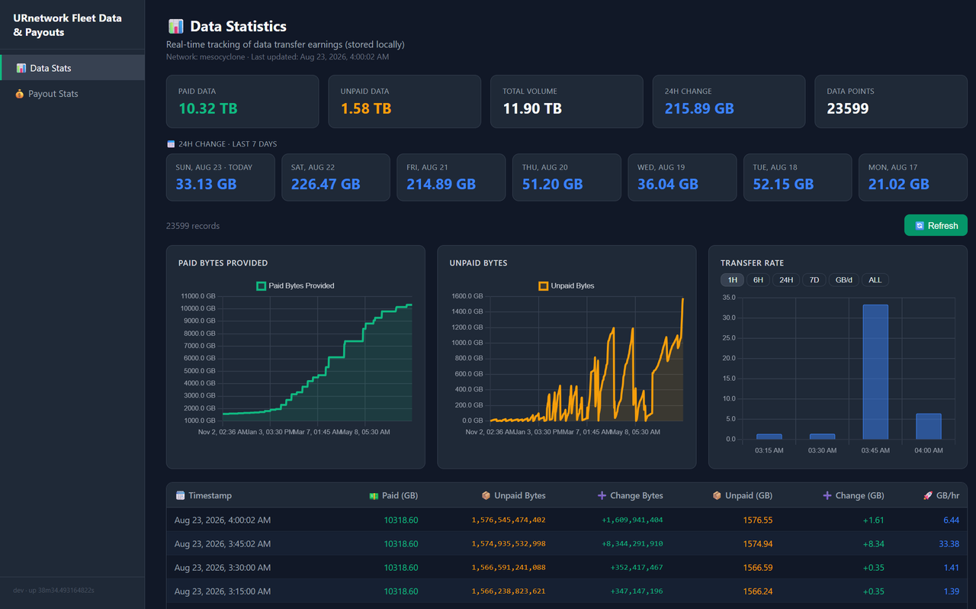The width and height of the screenshot is (976, 609).
Task: Click the Total Volume card showing 11.90 TB
Action: click(567, 101)
